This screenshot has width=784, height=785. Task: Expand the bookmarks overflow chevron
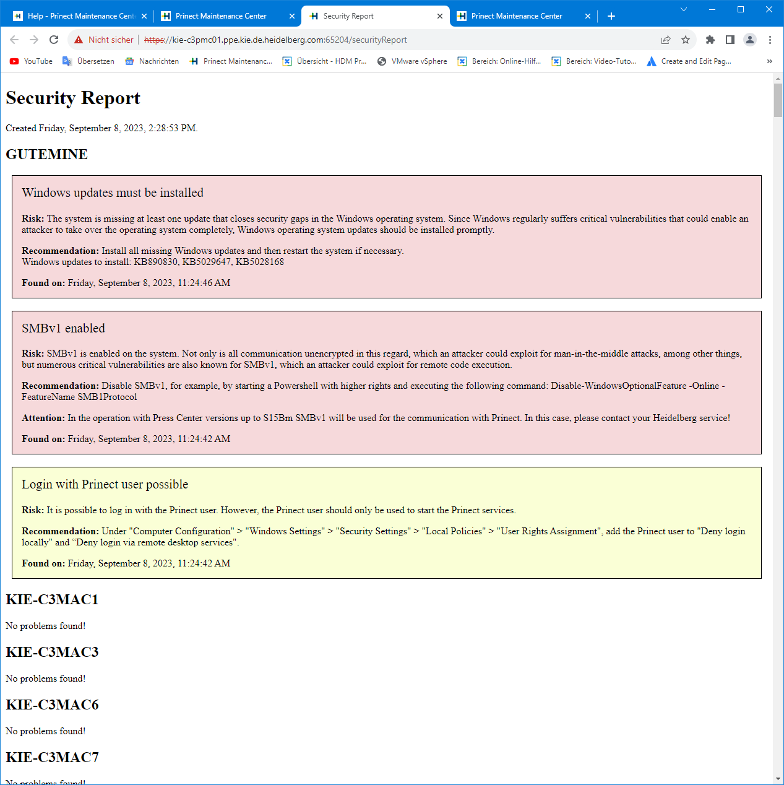click(x=770, y=61)
